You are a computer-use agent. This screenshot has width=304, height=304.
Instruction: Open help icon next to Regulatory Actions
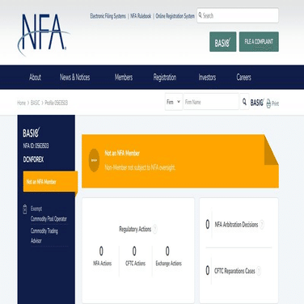[155, 230]
